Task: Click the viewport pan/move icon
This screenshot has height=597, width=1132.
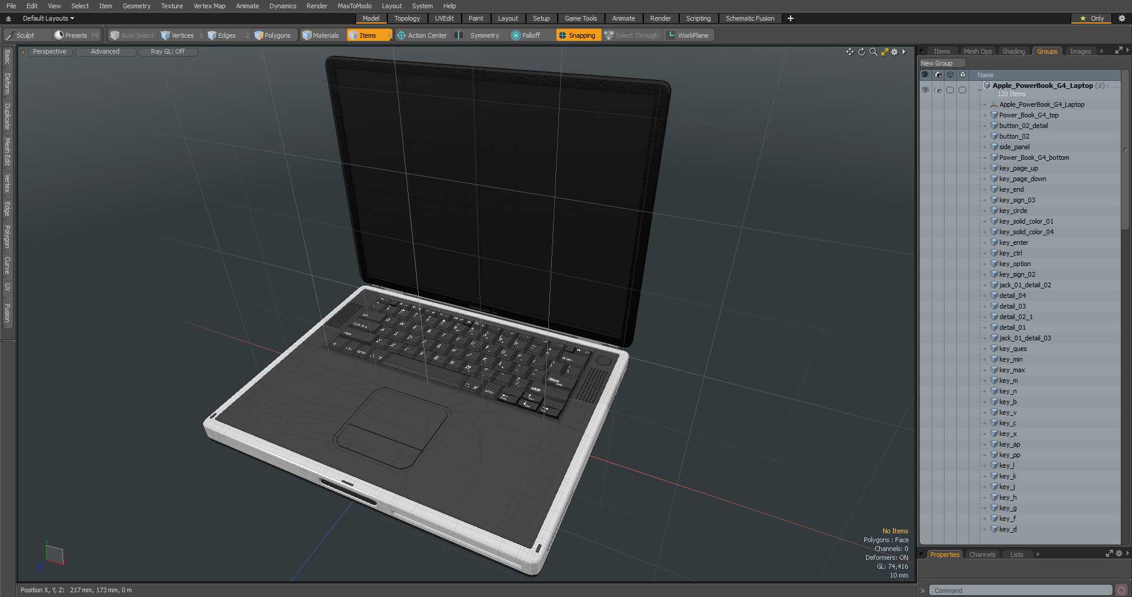Action: pos(850,52)
